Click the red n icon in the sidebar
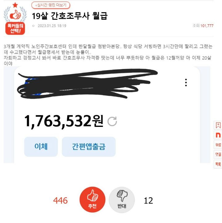 (218, 135)
